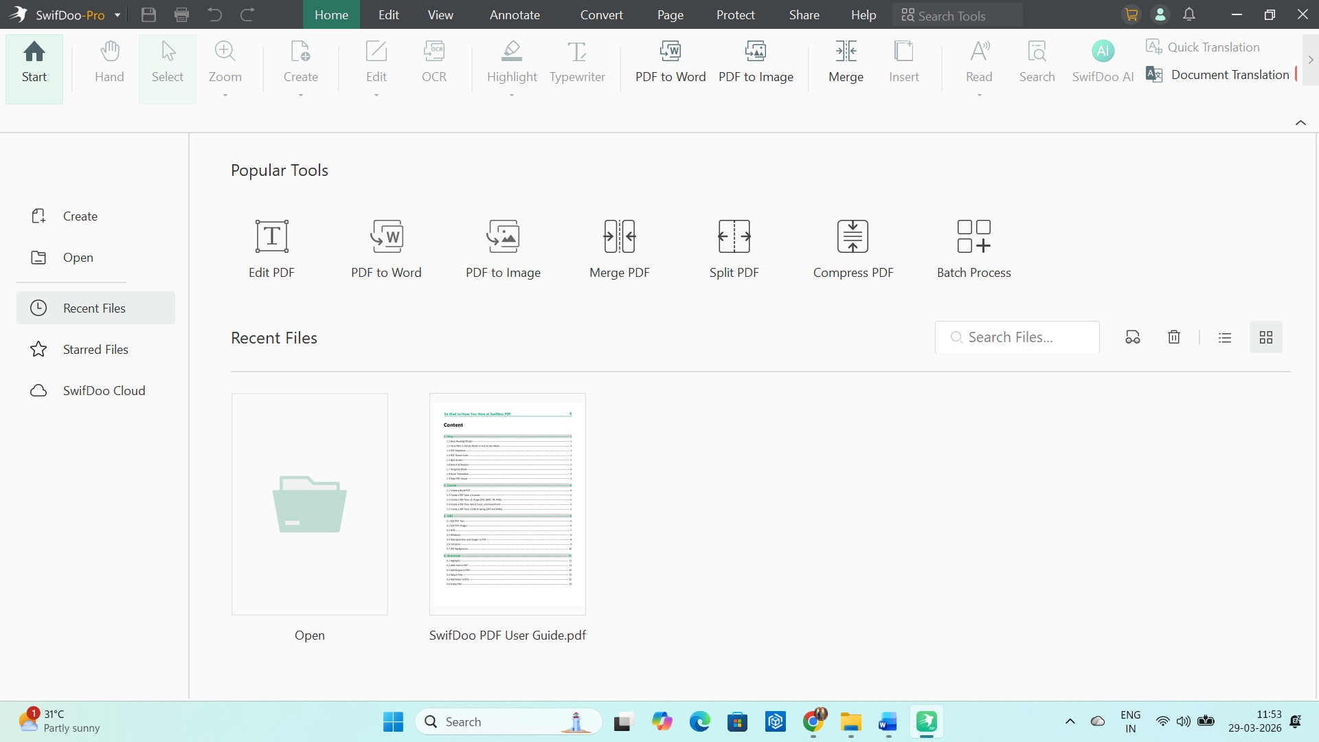Viewport: 1319px width, 742px height.
Task: Open SwifDoo AI assistant
Action: (1103, 62)
